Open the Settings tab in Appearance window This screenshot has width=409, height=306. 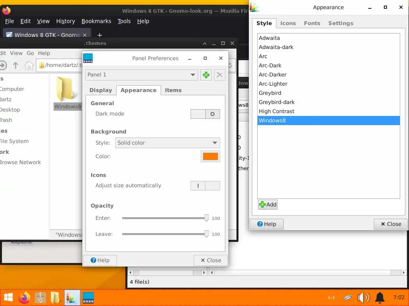pos(341,24)
